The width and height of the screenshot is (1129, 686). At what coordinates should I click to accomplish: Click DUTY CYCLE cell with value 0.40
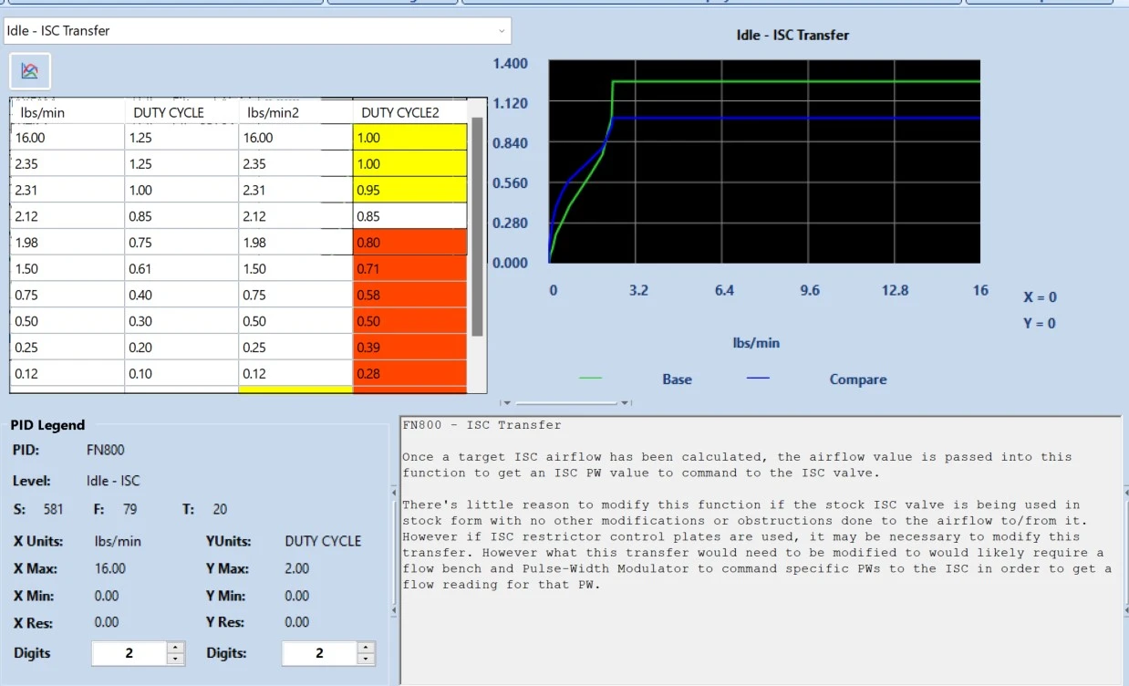pos(181,295)
